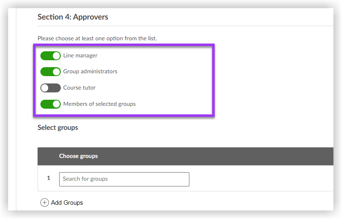
Task: Click the white knob on Line manager switch
Action: (56, 56)
